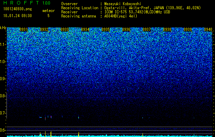This screenshot has height=137, width=215.
Task: Select the filename 1001240930.png
Action: tap(18, 9)
